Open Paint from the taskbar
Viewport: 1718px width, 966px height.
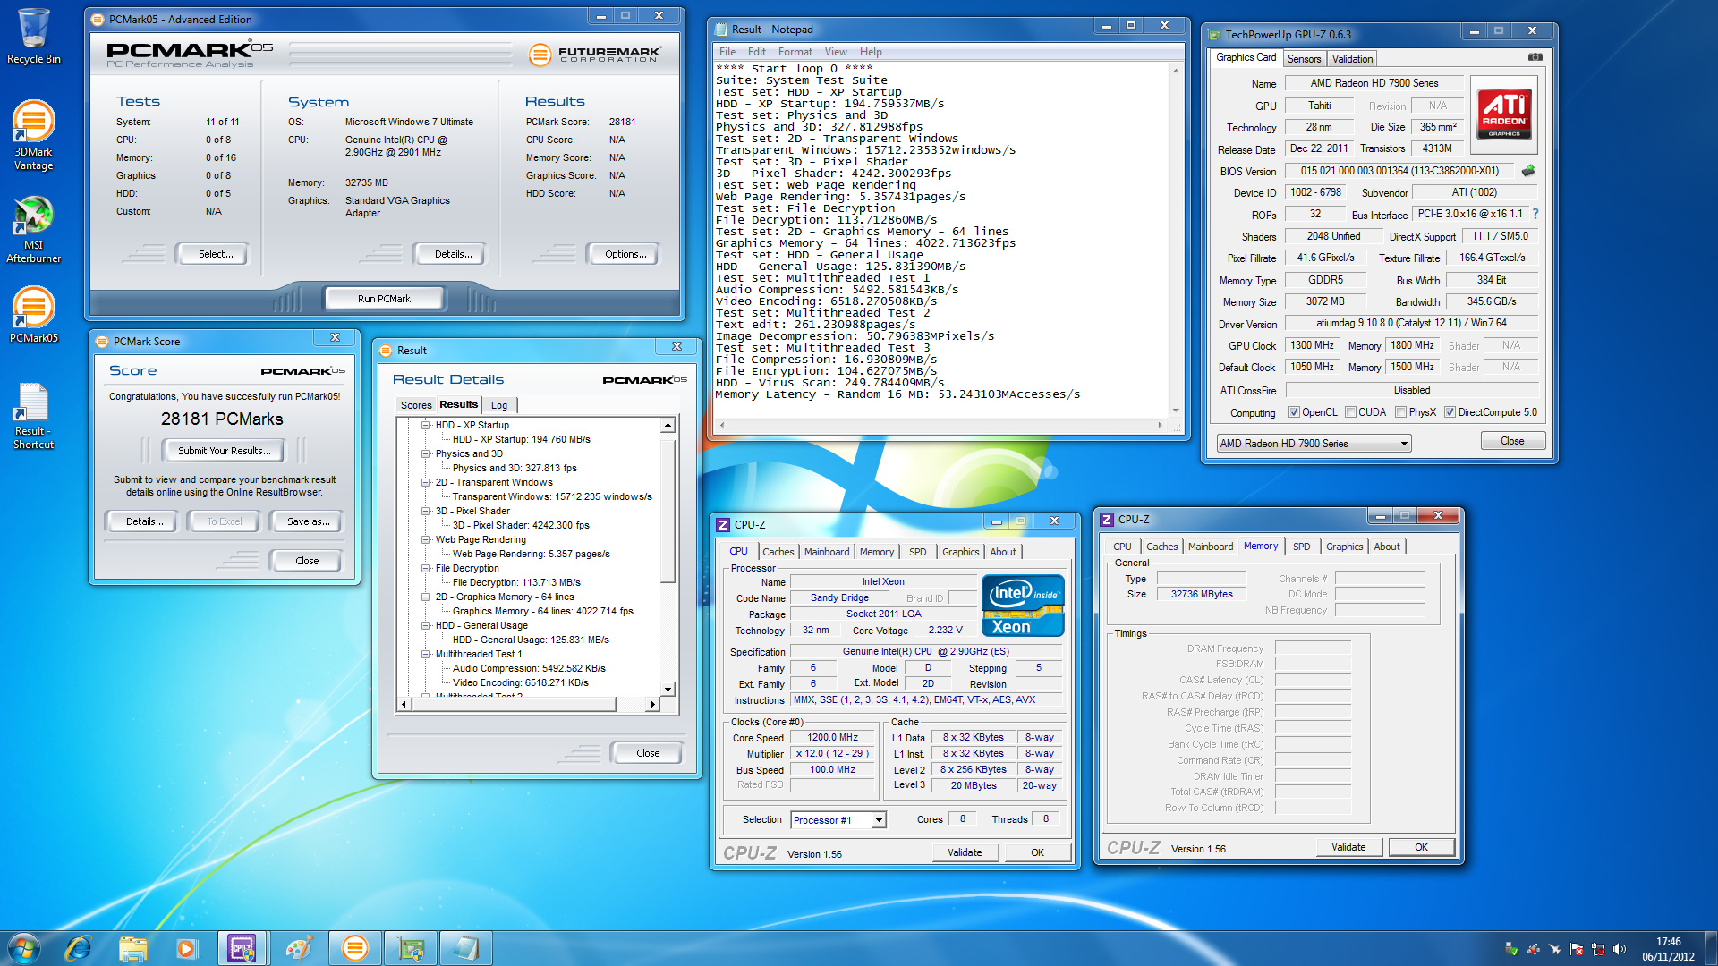tap(299, 948)
